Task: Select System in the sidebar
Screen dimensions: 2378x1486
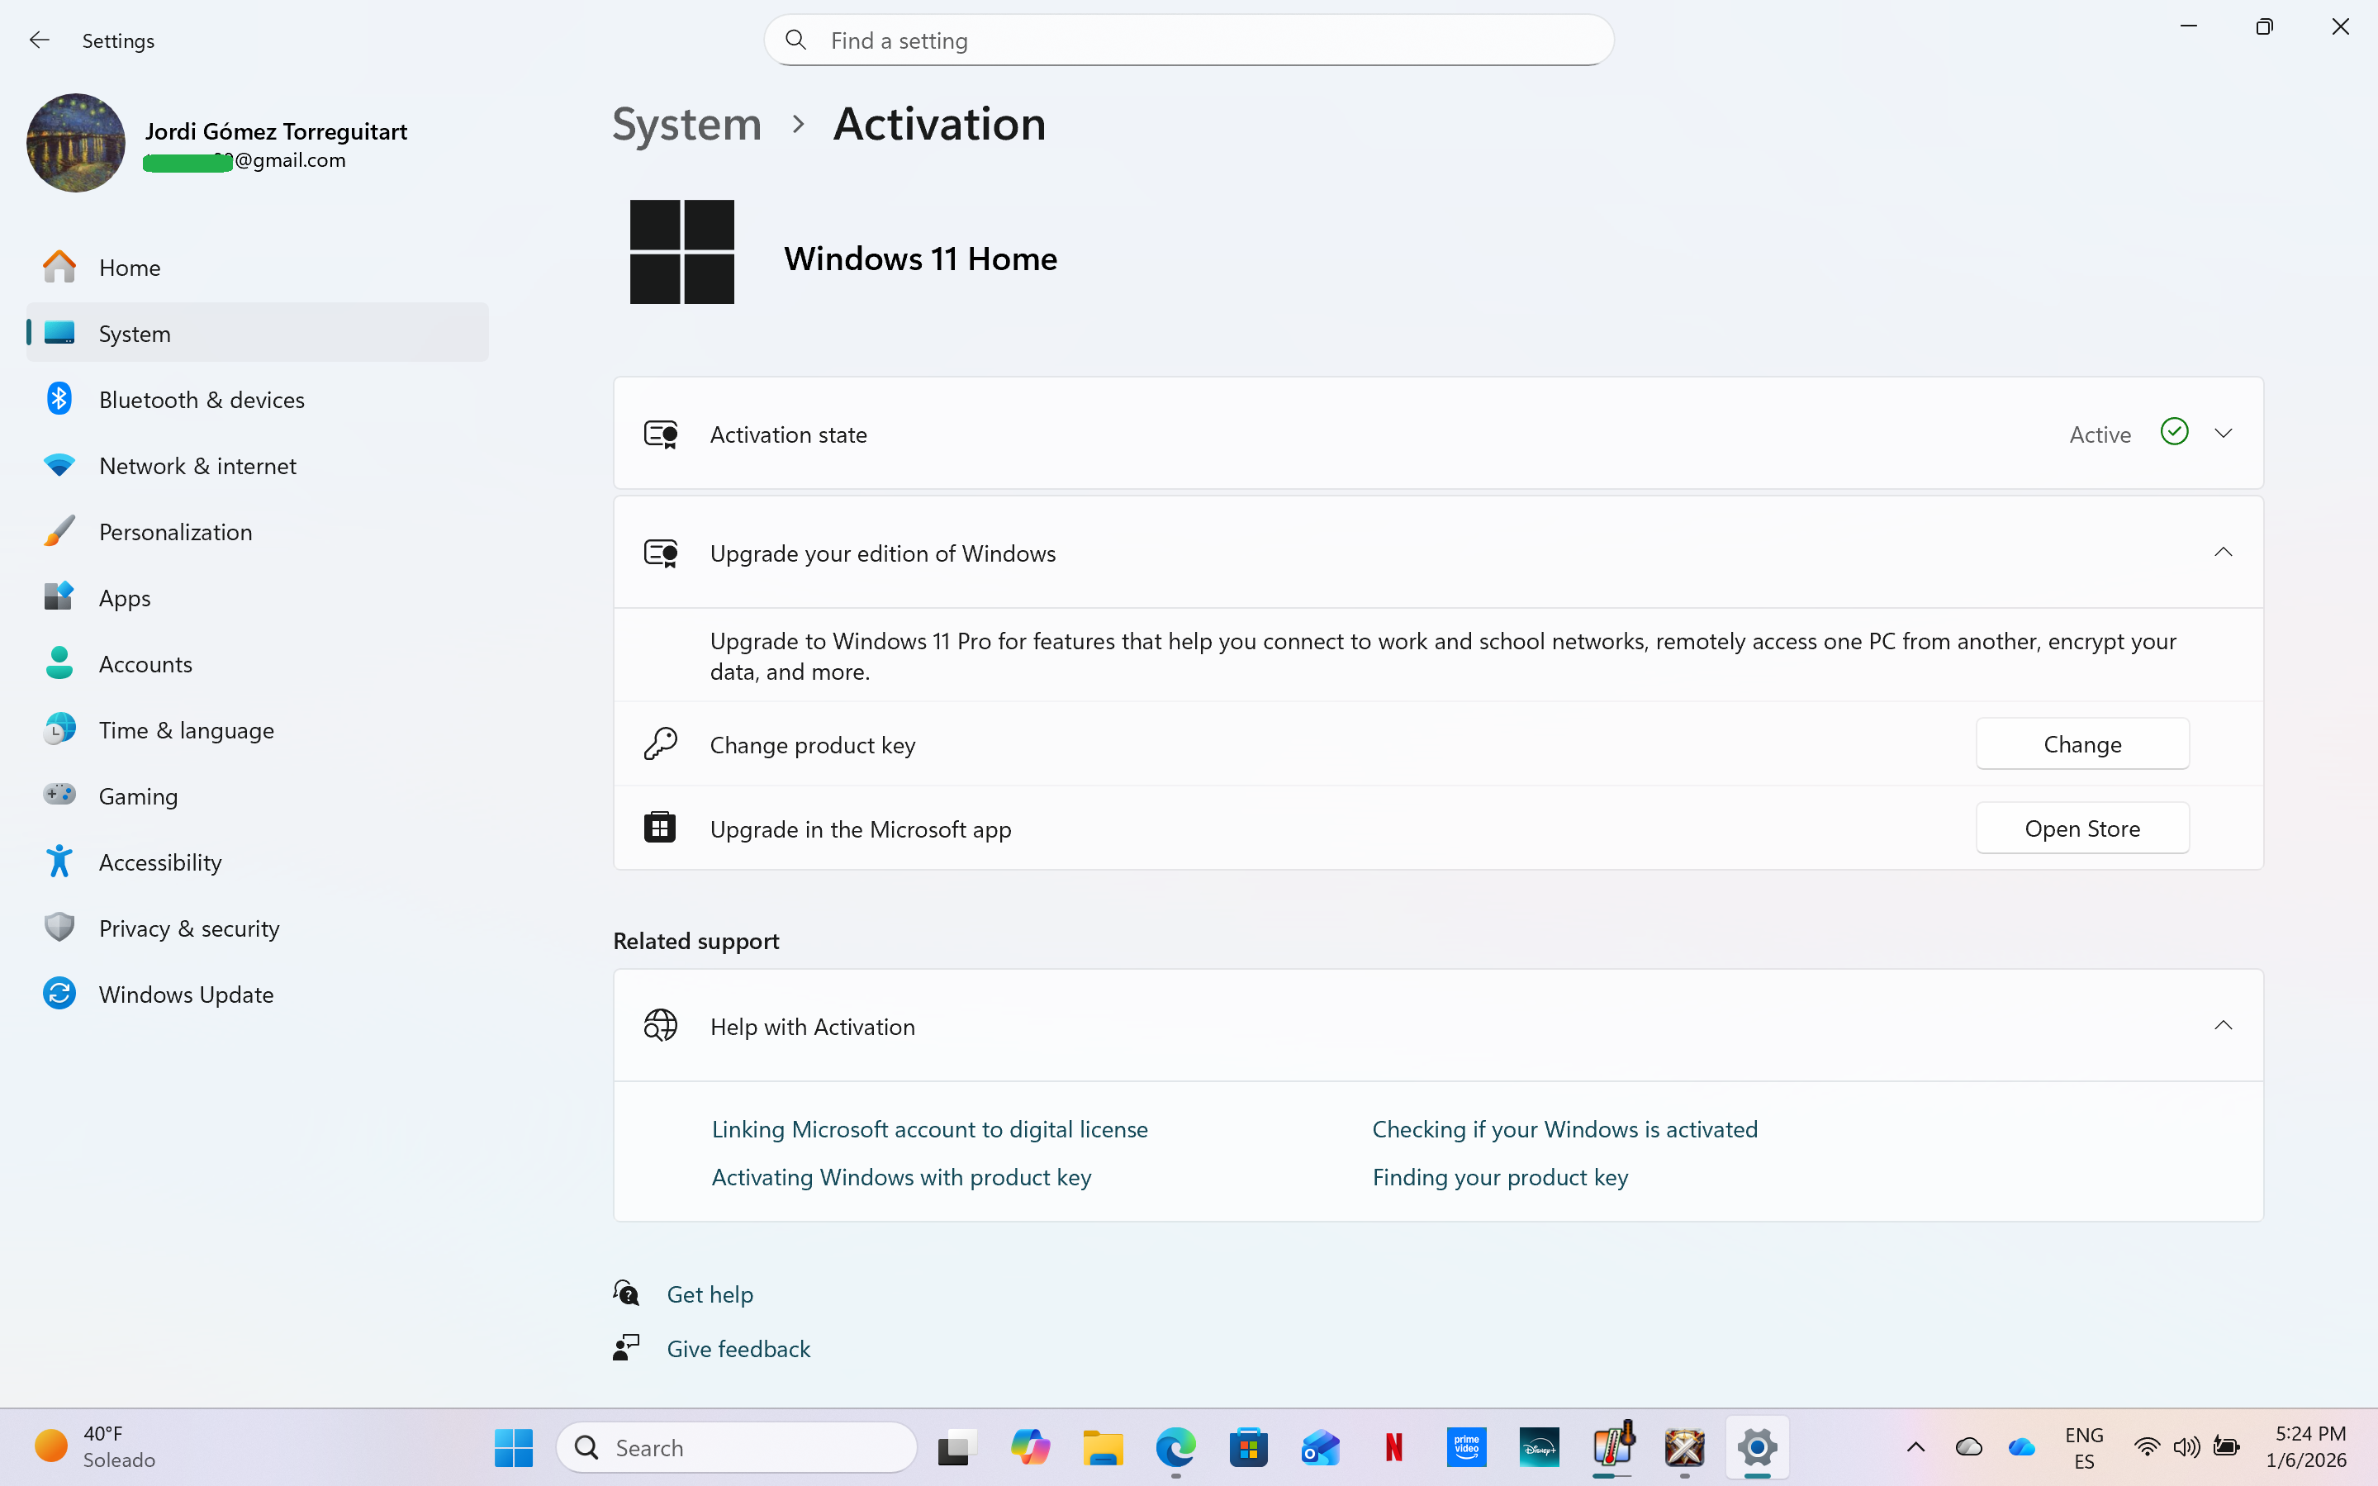Action: (x=258, y=332)
